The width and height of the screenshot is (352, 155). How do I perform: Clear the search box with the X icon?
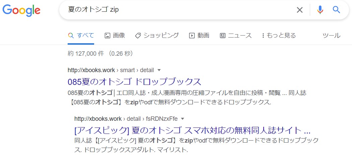pos(300,10)
